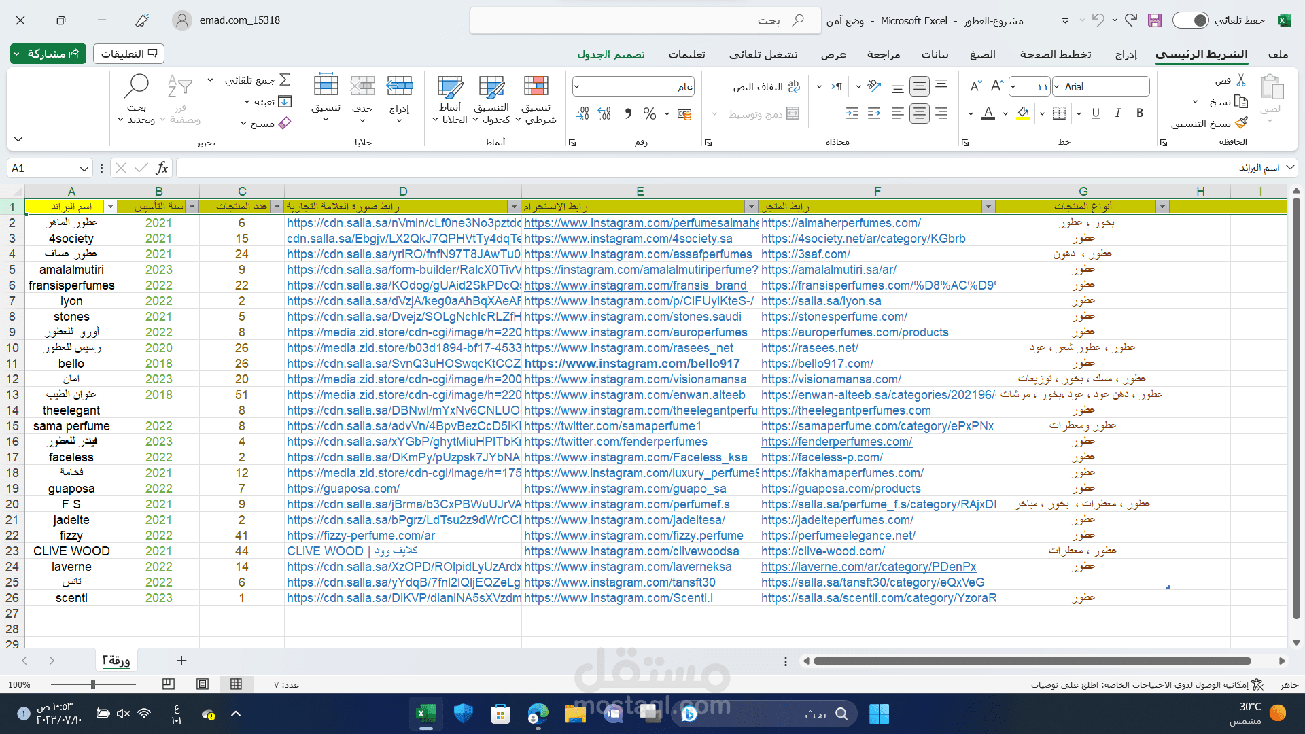Click the Fill Color bucket icon
1305x734 pixels.
click(1023, 113)
